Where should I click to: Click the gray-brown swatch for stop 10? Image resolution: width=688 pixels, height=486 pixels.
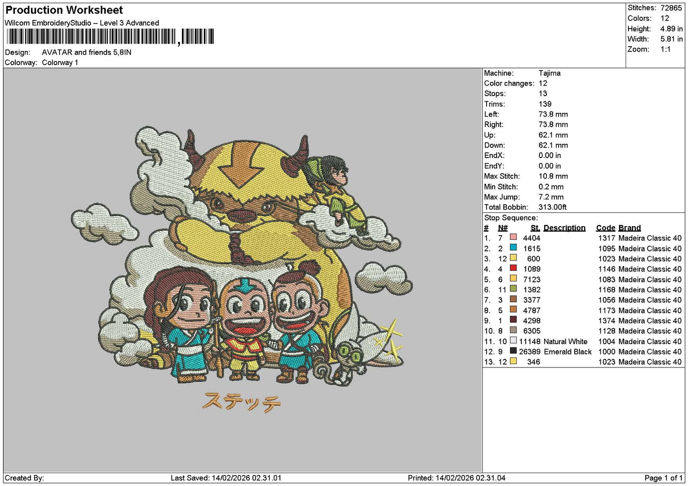513,330
